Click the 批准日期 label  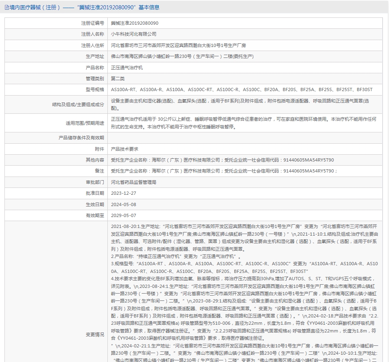[95, 193]
